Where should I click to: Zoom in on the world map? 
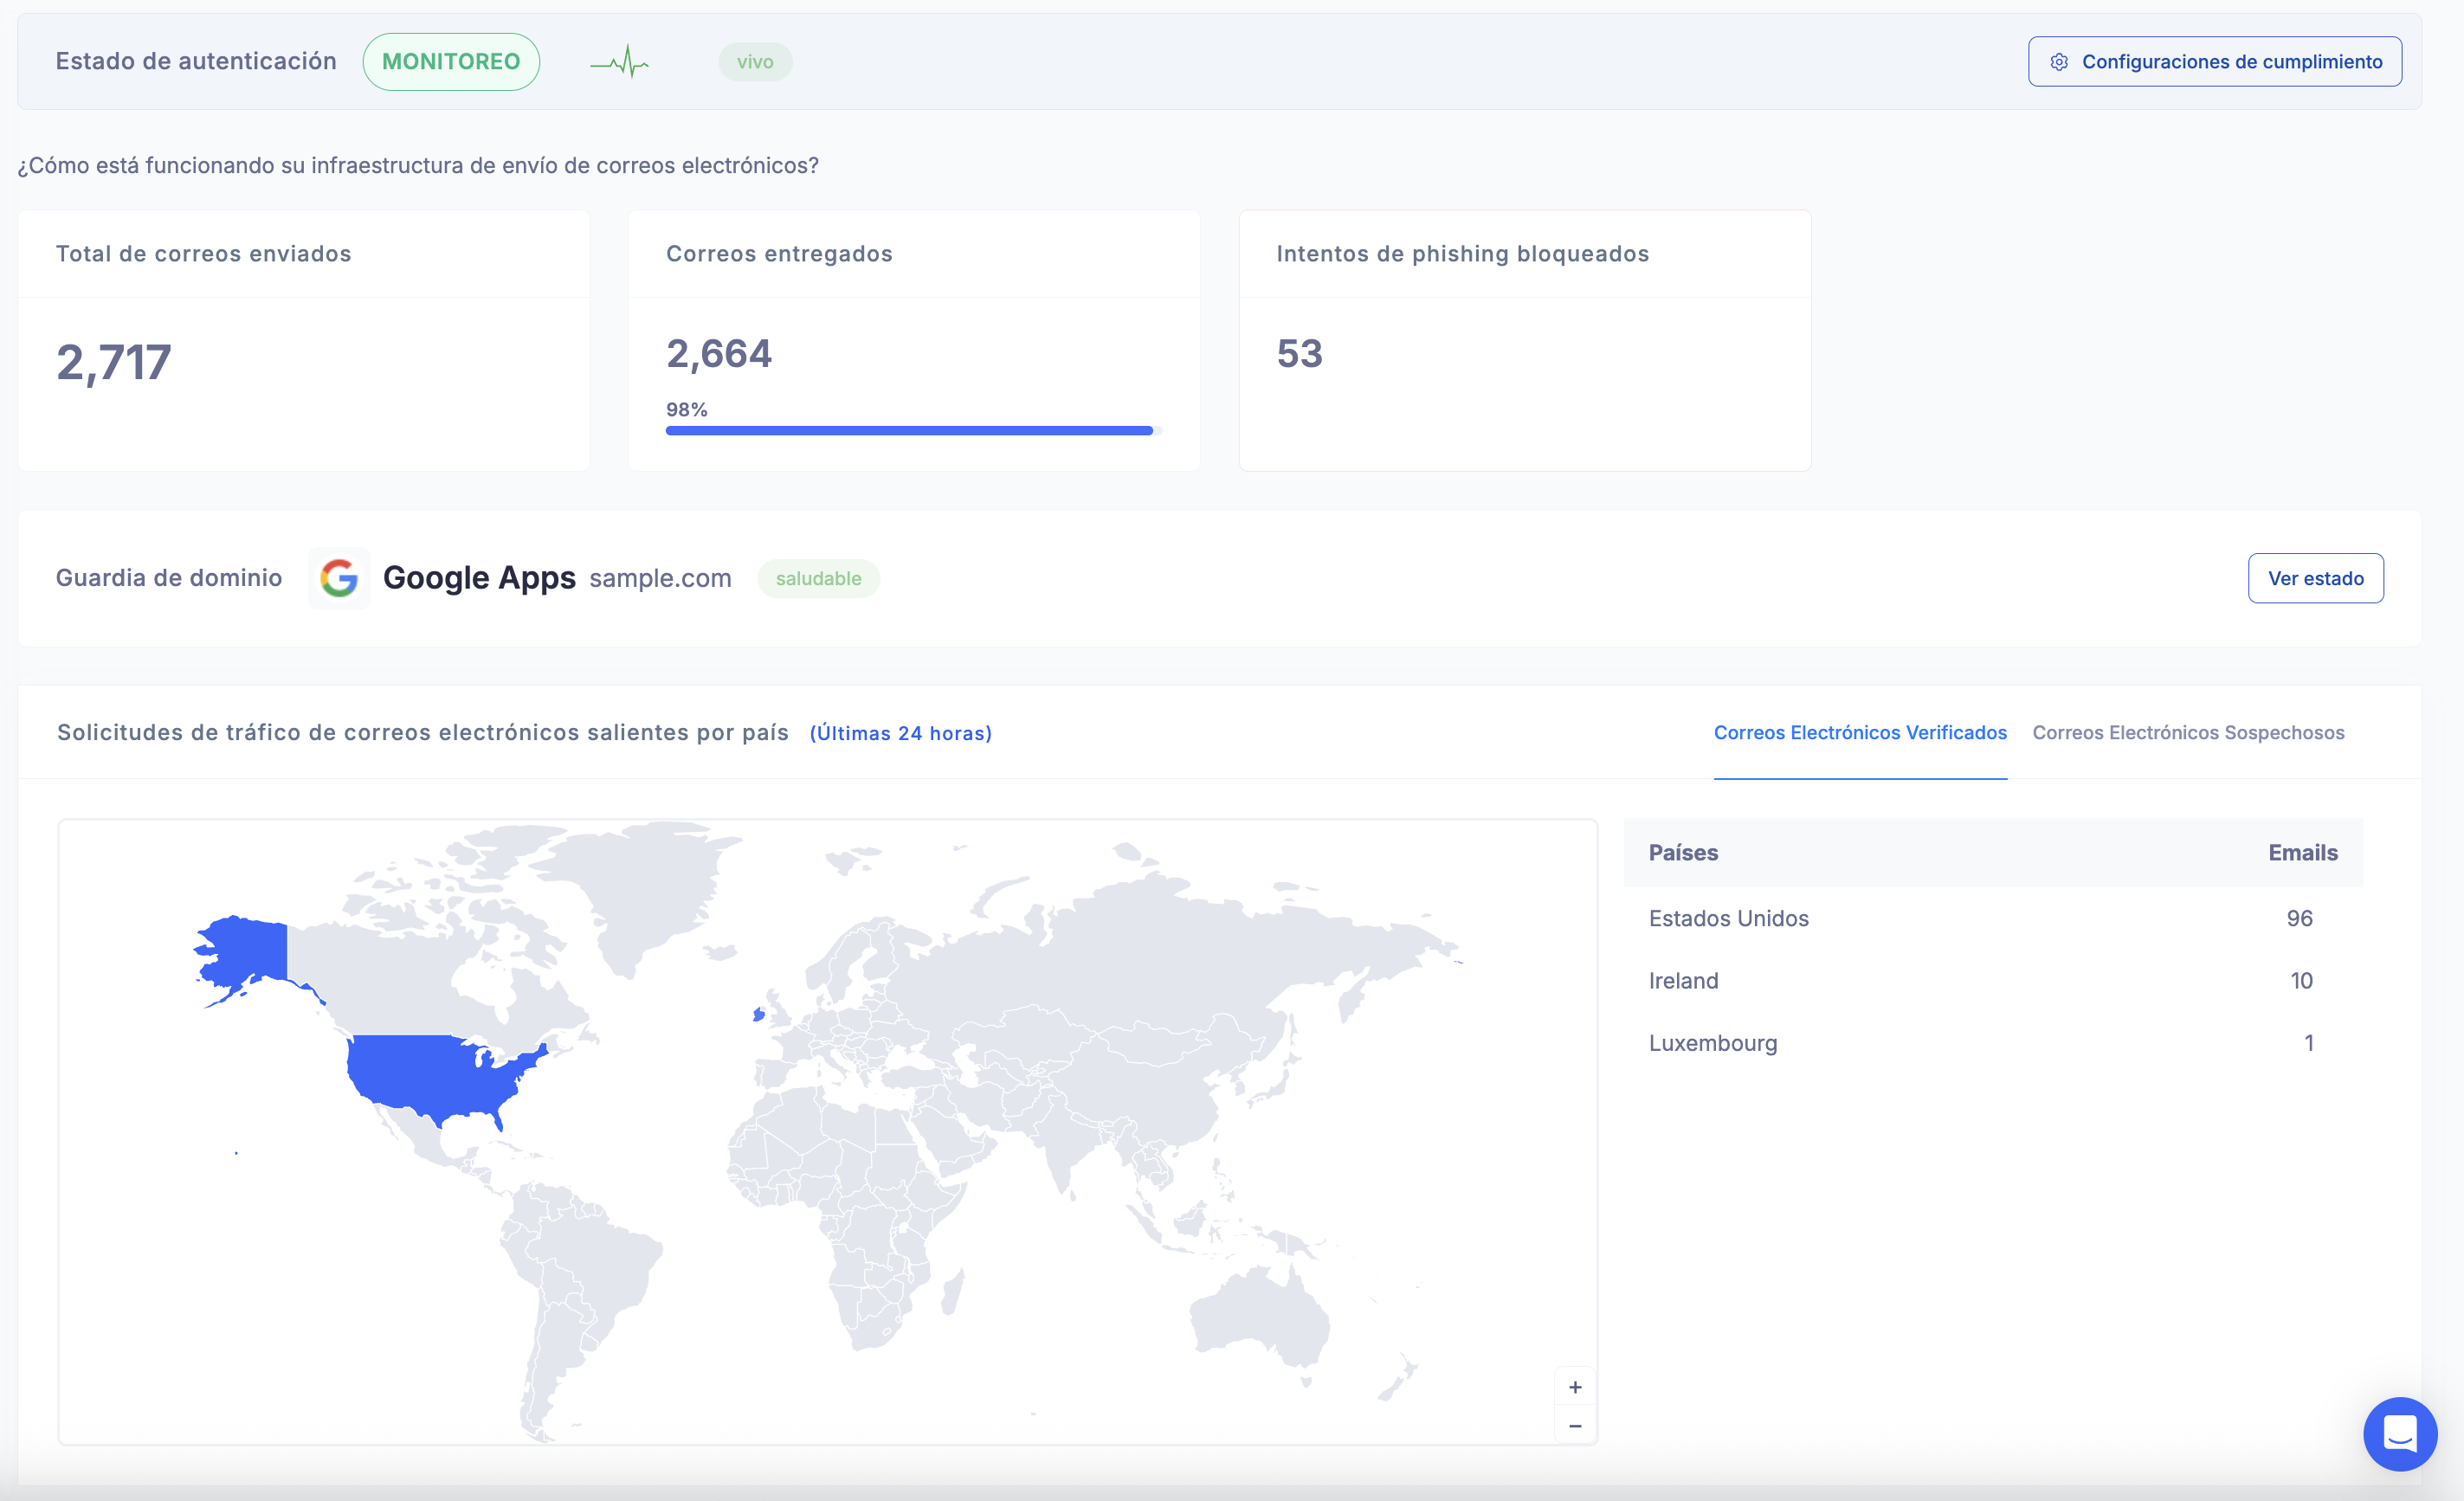click(1574, 1387)
